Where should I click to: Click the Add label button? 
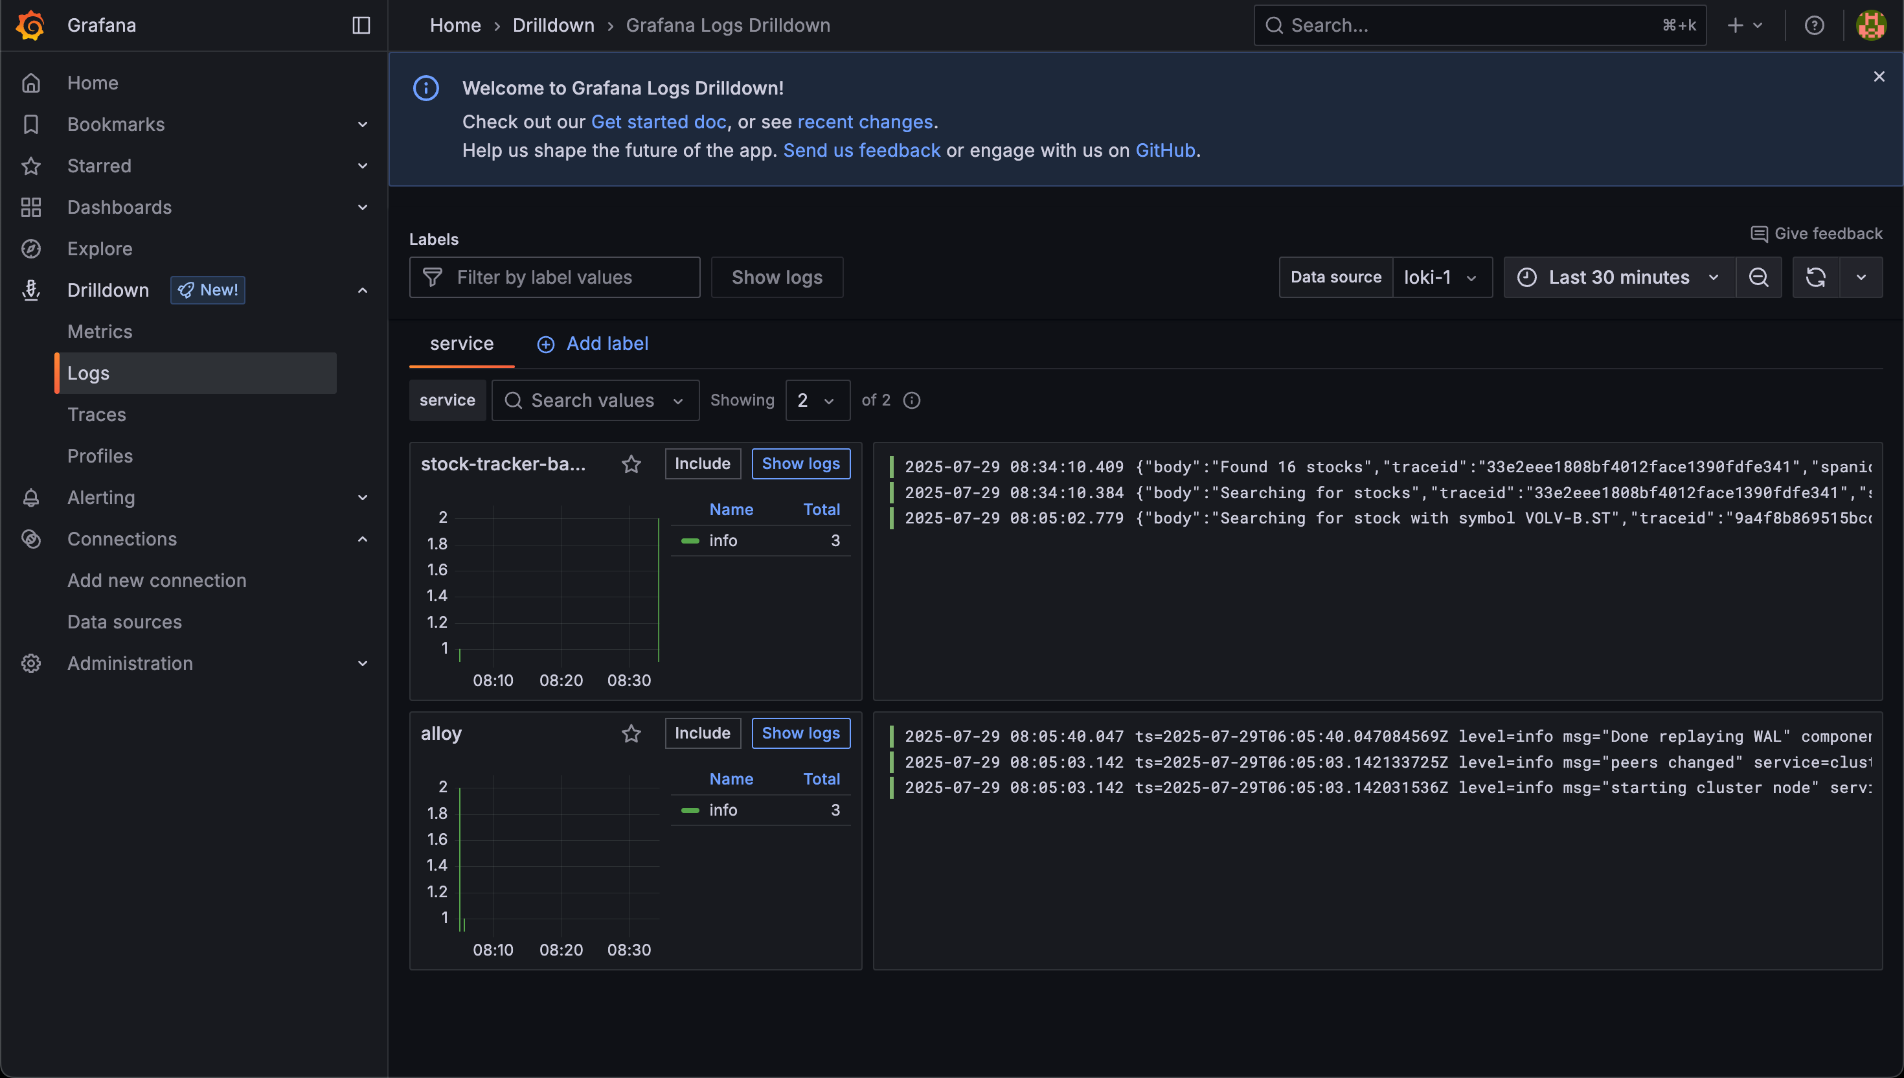[x=593, y=343]
